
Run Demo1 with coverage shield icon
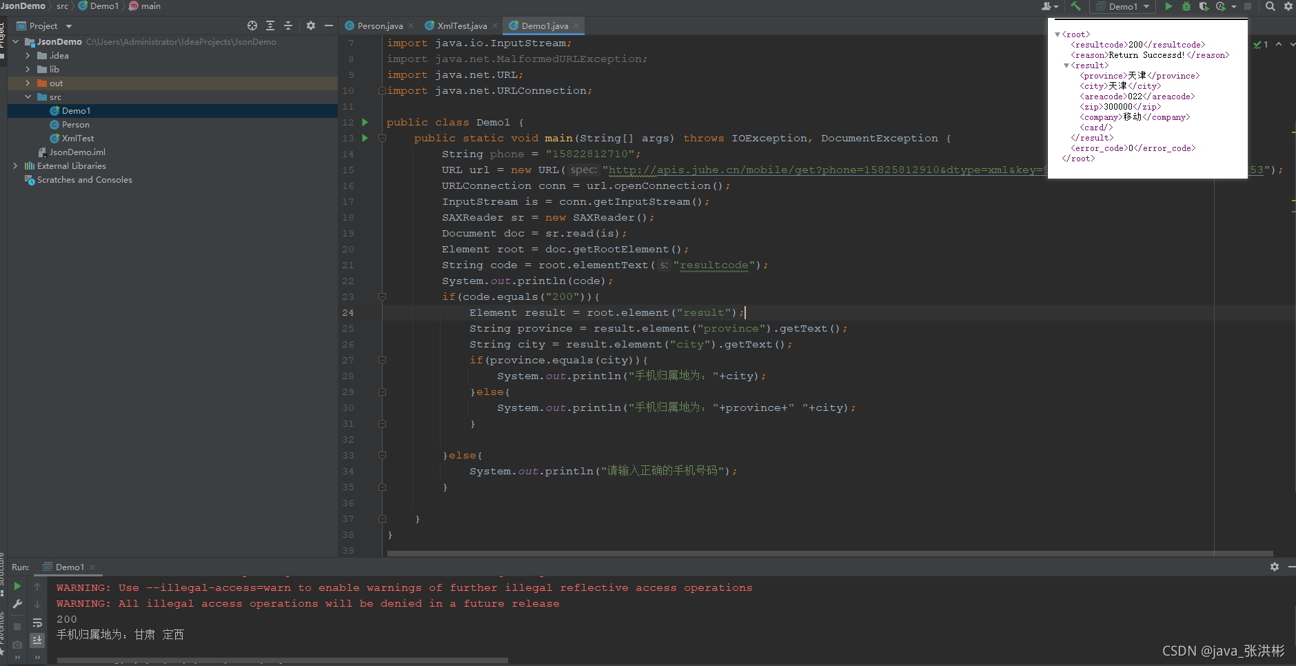point(1204,6)
